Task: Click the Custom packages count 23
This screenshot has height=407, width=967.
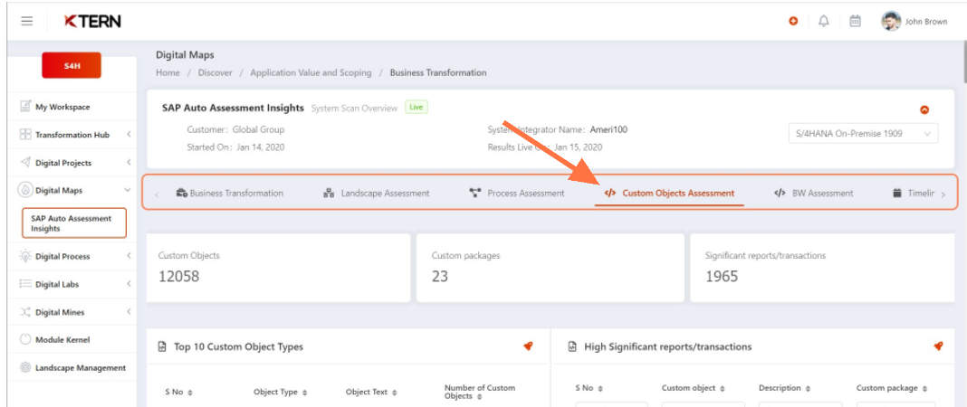Action: pyautogui.click(x=440, y=277)
